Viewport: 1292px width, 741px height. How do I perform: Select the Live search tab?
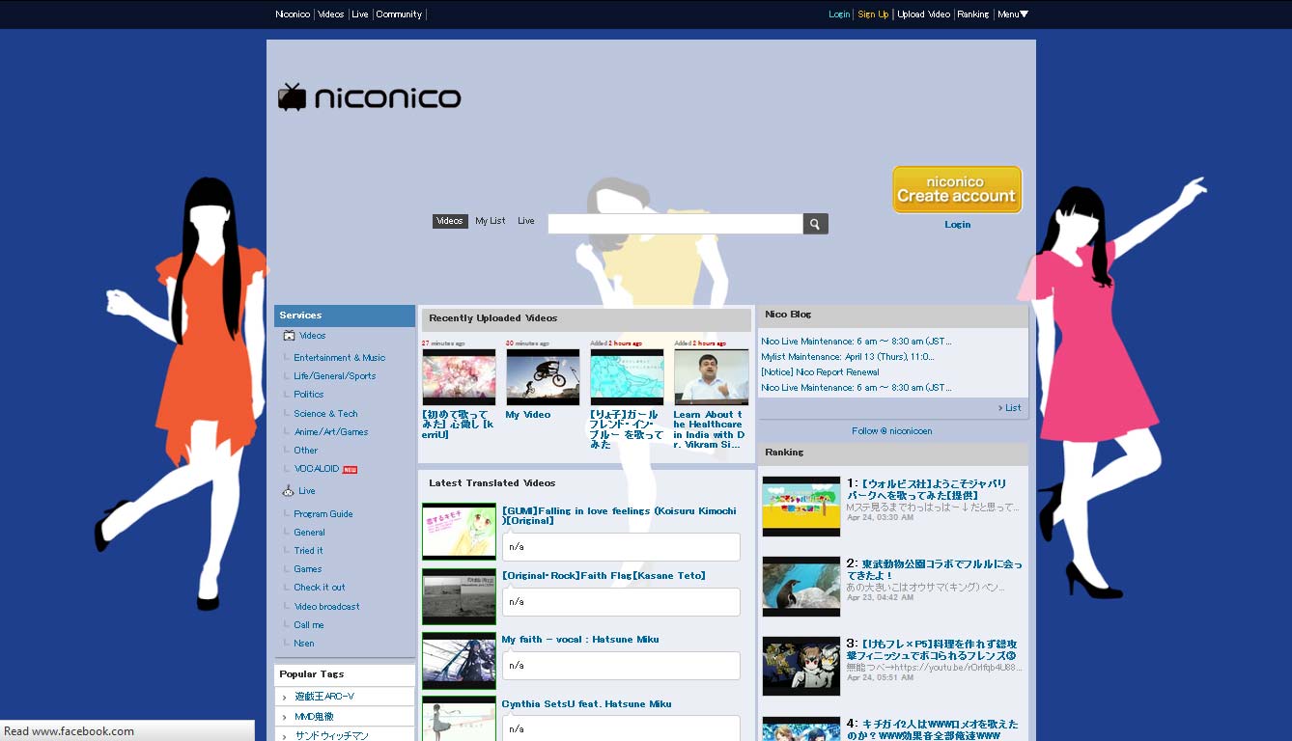point(526,221)
